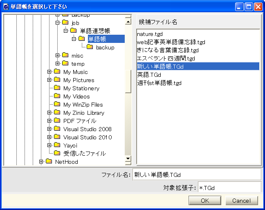Screen dimensions: 265x210
Task: Click the folder icon beside the backup child of 単語帳
Action: [x=90, y=47]
